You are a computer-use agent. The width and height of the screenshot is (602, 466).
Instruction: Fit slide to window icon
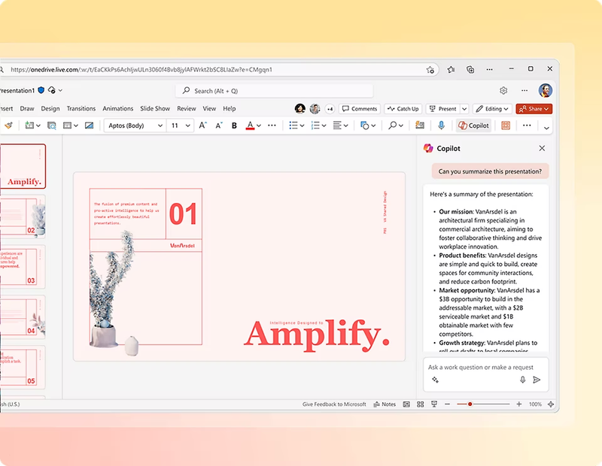551,404
